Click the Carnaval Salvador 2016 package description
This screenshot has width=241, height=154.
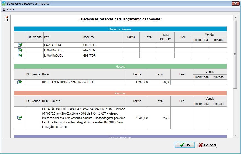(x=84, y=118)
